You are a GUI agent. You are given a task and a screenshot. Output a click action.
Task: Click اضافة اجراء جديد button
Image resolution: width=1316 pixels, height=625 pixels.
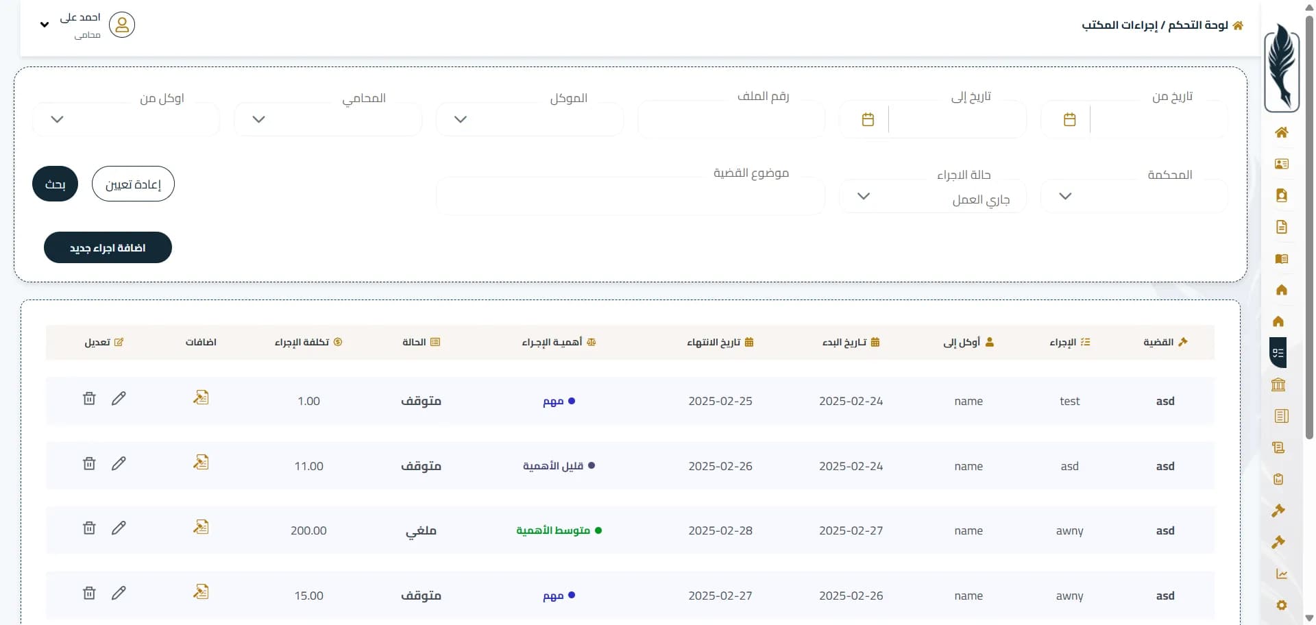108,247
